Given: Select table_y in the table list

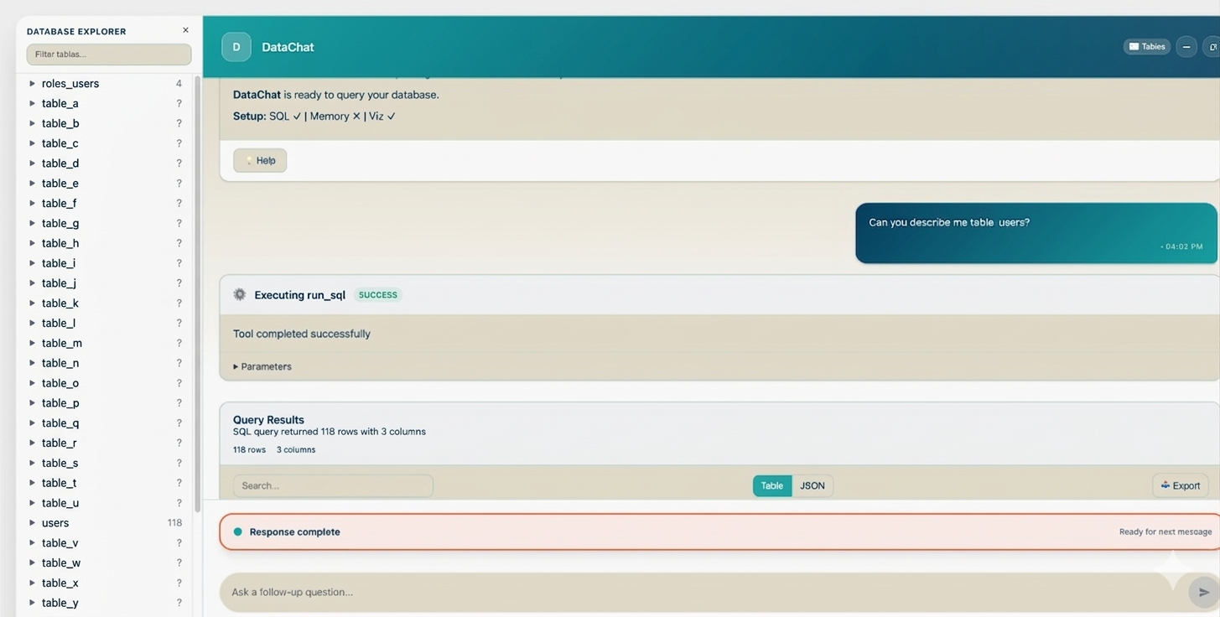Looking at the screenshot, I should [60, 603].
